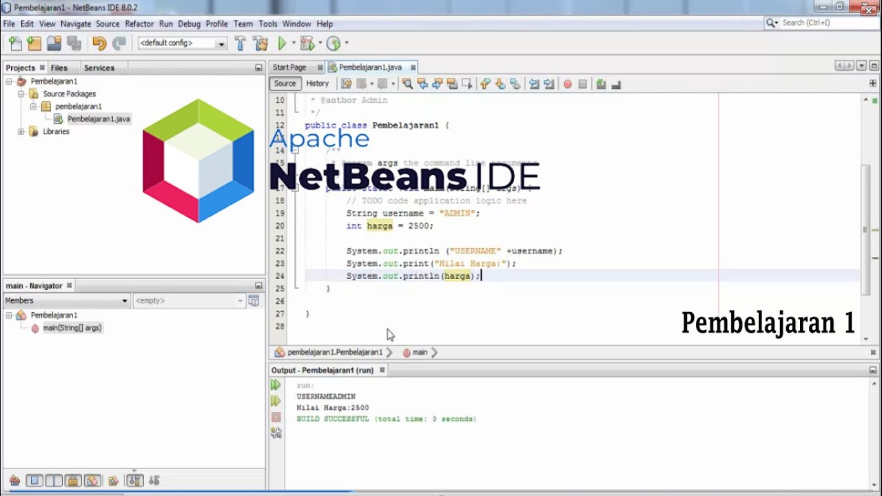The height and width of the screenshot is (496, 882).
Task: Click Previous Bookmark icon
Action: [485, 84]
